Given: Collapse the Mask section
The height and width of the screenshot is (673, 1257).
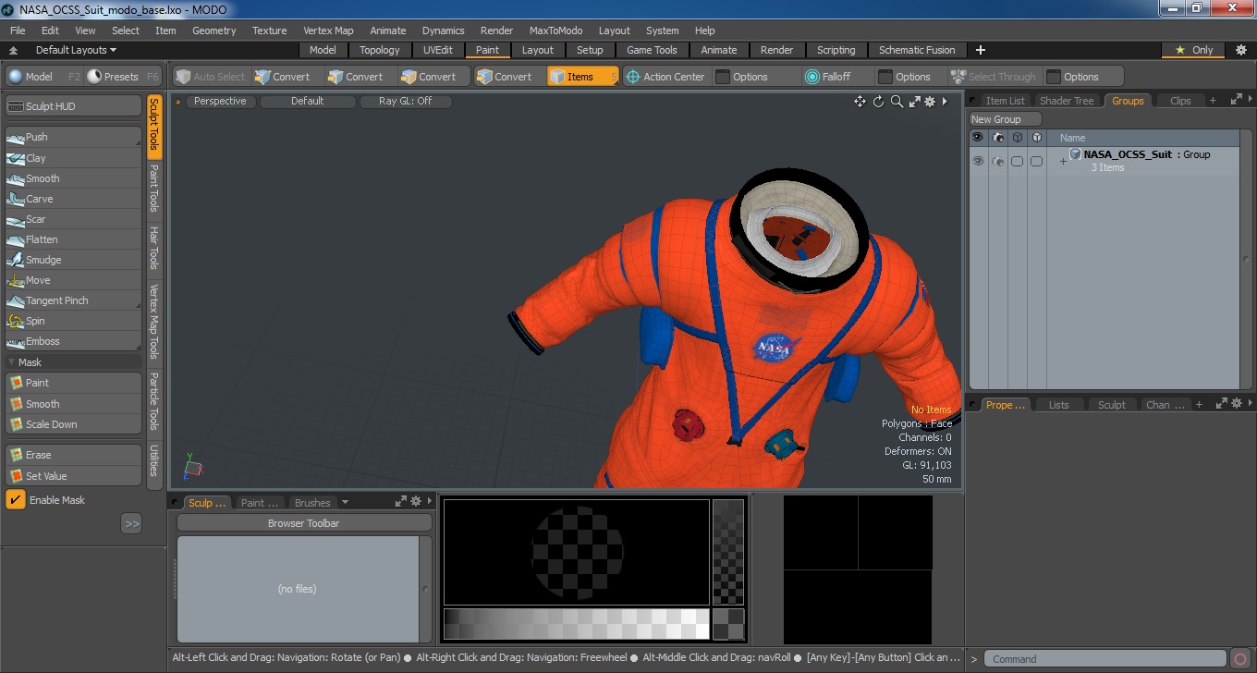Looking at the screenshot, I should [12, 362].
